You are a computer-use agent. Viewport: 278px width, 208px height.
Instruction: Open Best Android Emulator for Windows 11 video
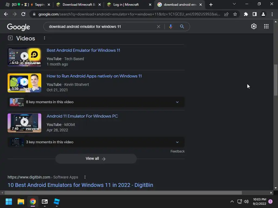83,50
